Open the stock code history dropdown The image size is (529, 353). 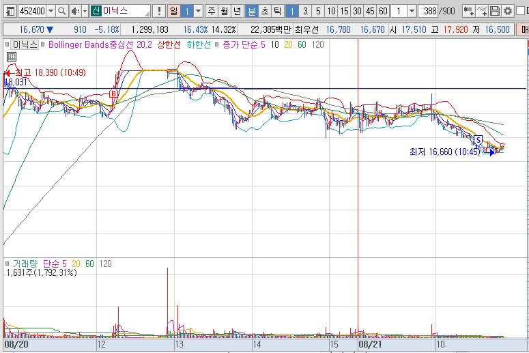click(x=51, y=11)
